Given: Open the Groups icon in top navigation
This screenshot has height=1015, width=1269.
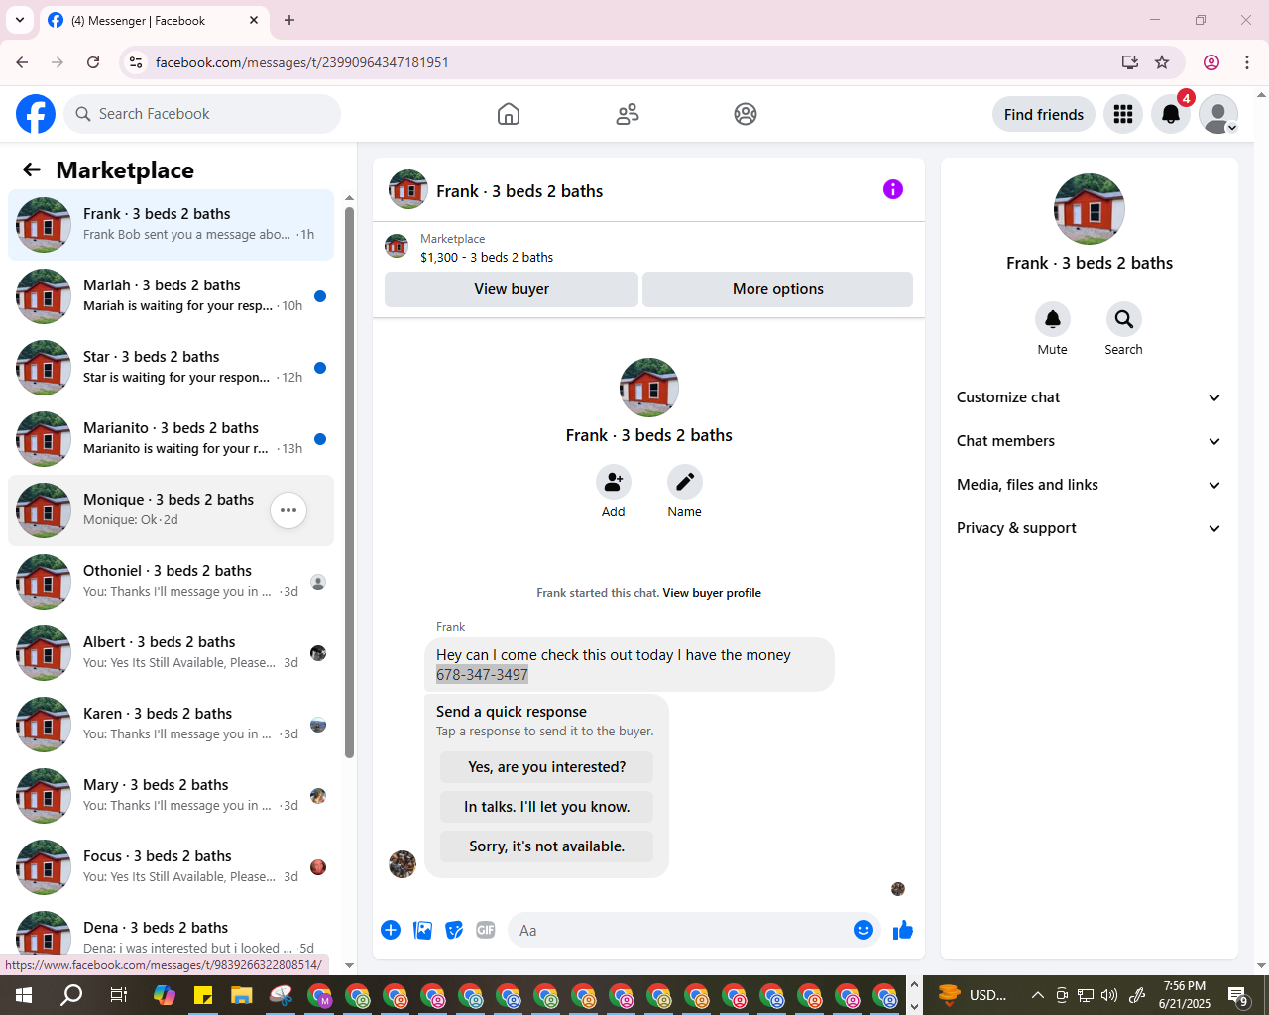Looking at the screenshot, I should (x=746, y=114).
